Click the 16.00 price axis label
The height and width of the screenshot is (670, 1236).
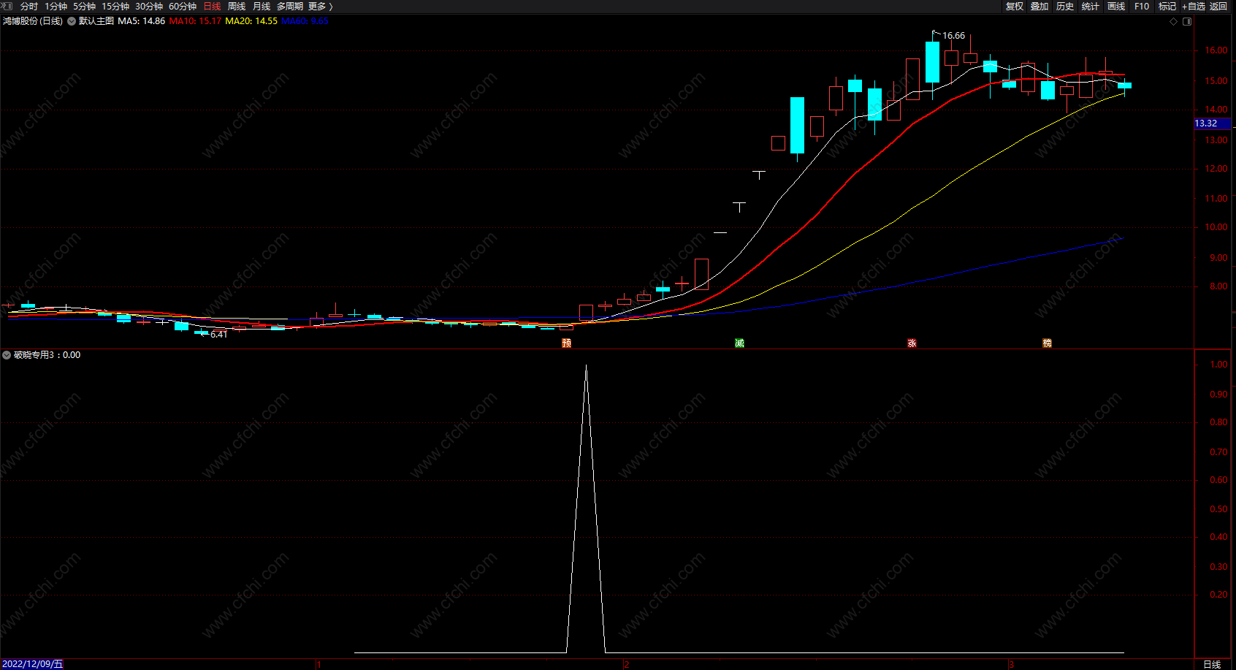(1216, 50)
